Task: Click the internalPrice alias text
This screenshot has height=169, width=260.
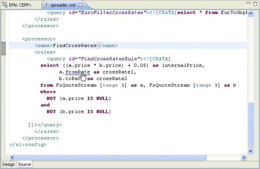Action: click(x=182, y=65)
